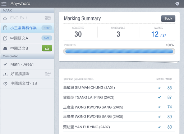Click the cloud icon next to 中國語文B

click(x=5, y=48)
